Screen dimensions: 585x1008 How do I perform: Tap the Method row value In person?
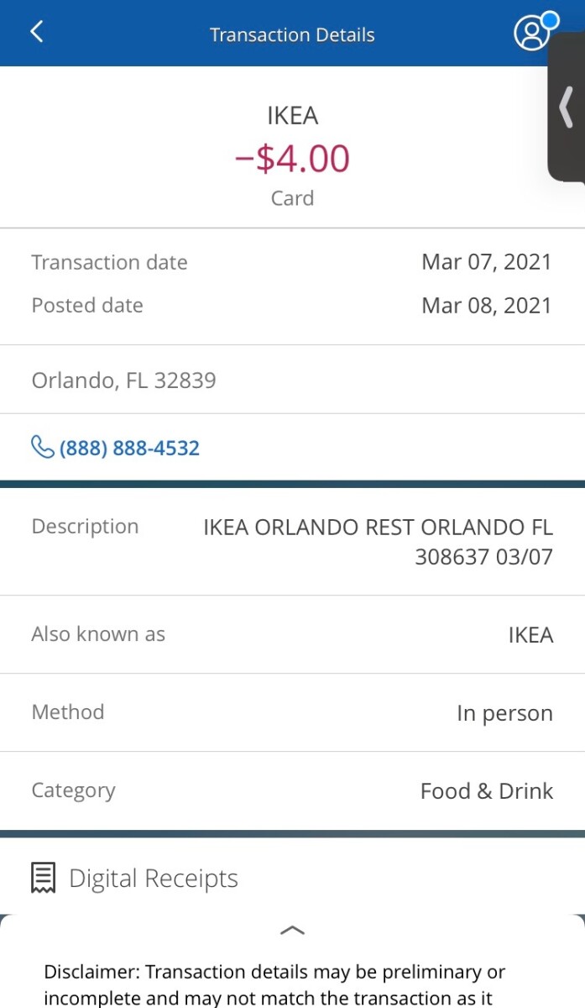pos(504,713)
